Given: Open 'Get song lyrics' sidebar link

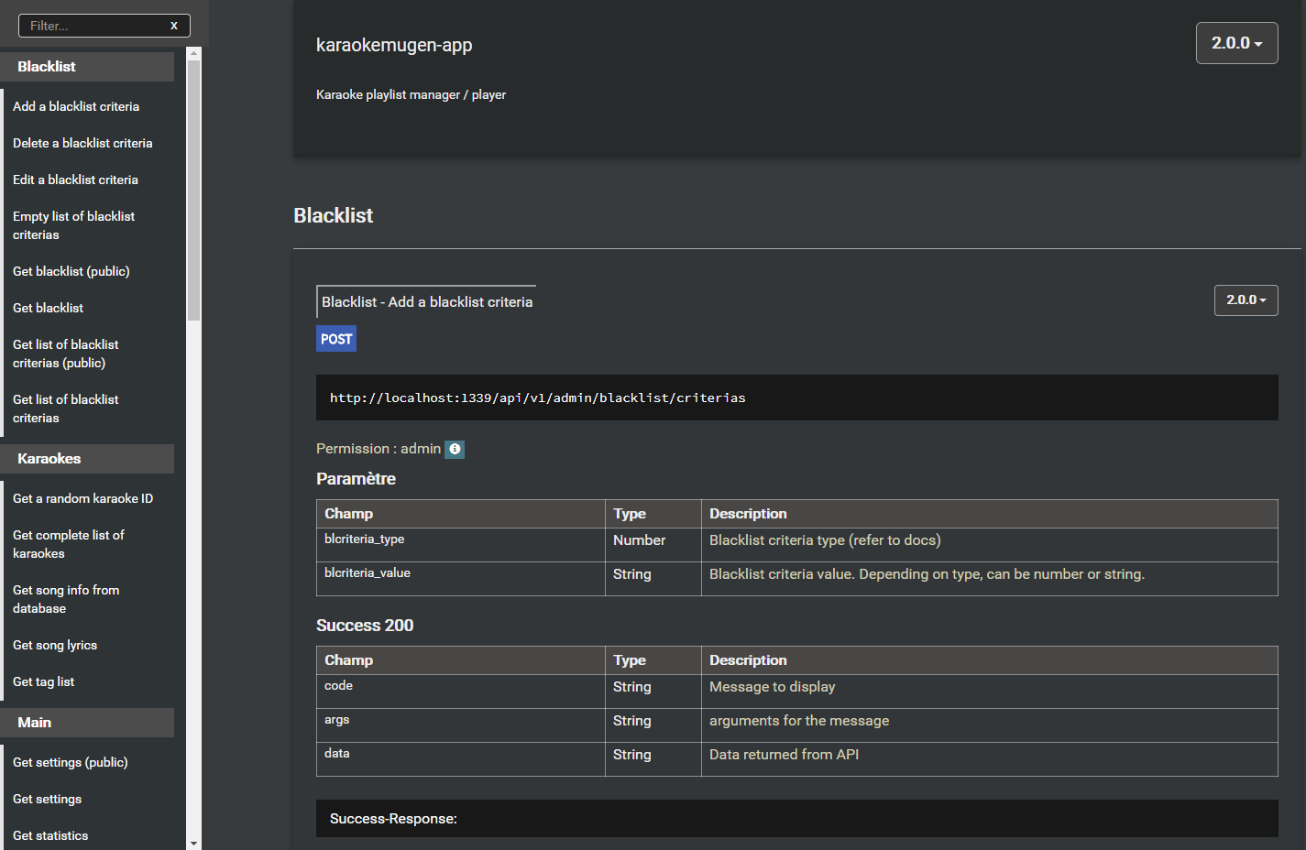Looking at the screenshot, I should click(55, 645).
